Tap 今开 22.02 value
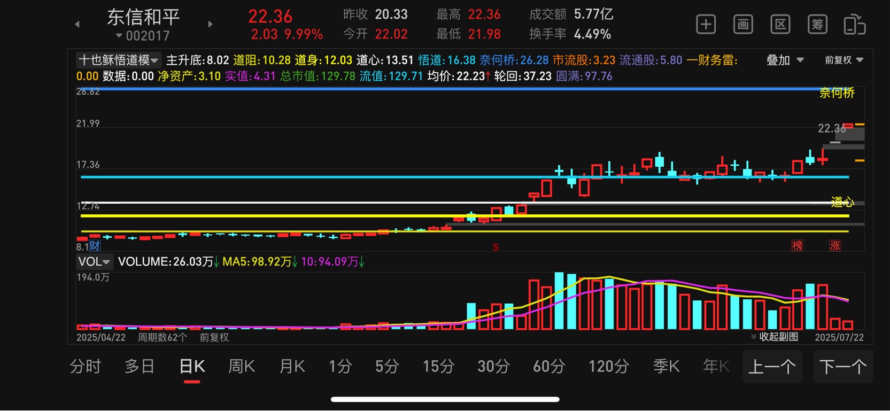The width and height of the screenshot is (890, 411). click(391, 34)
